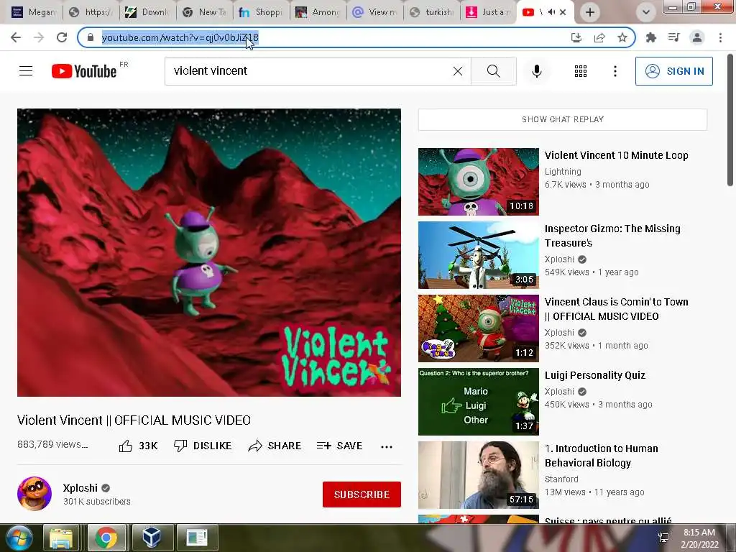Open VirtualBox from the taskbar
736x552 pixels.
pos(152,538)
